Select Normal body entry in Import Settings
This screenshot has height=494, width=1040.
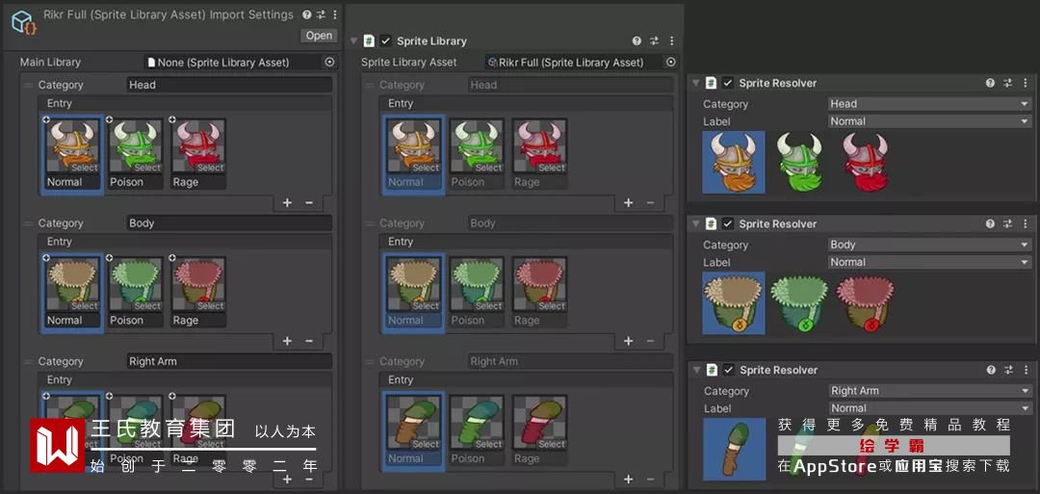click(73, 293)
